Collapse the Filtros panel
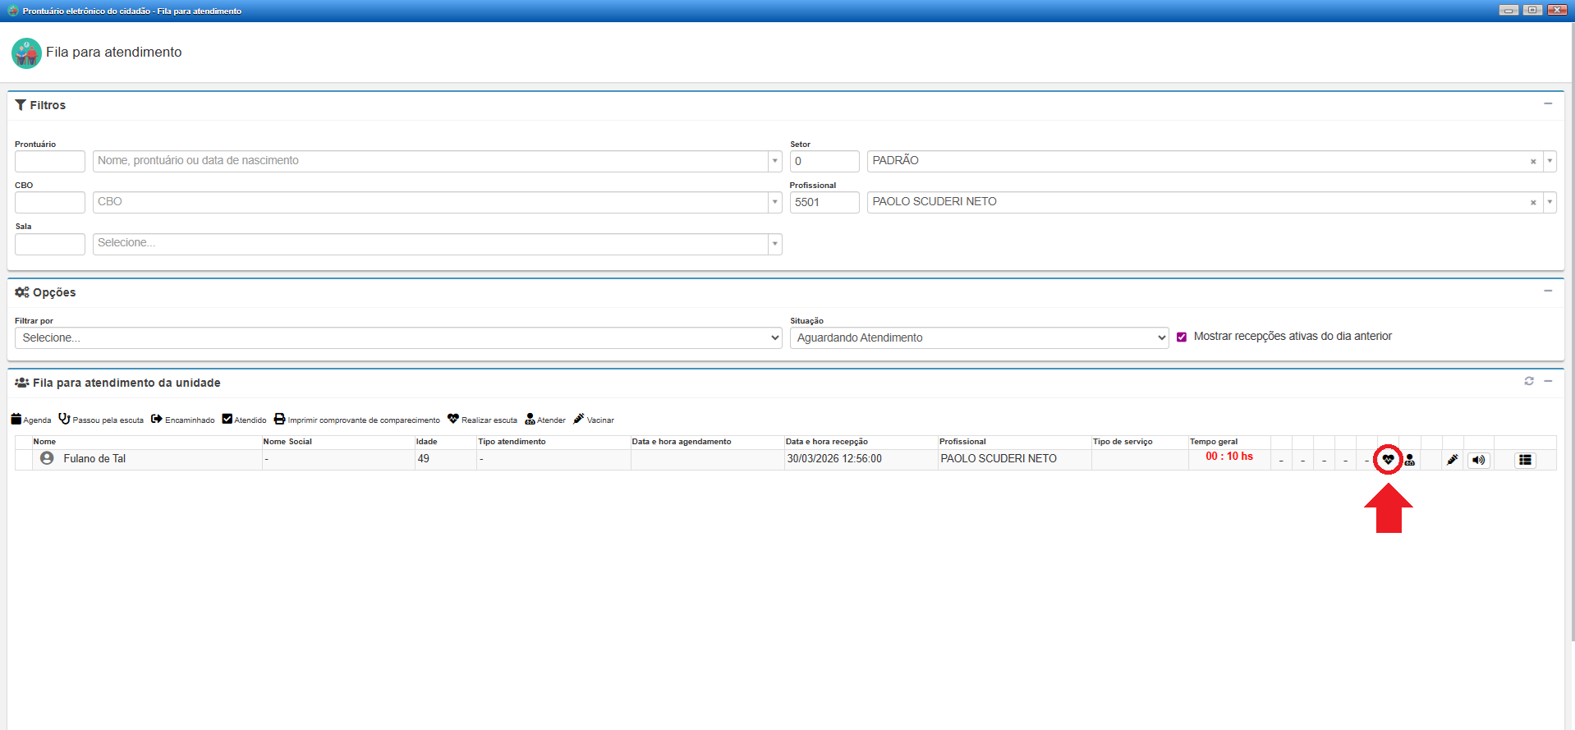The width and height of the screenshot is (1575, 730). 1548,104
